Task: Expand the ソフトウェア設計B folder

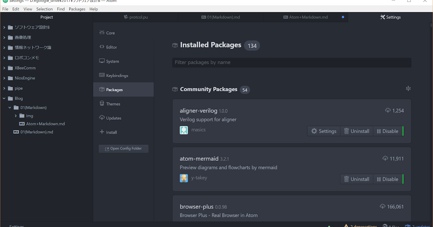Action: pyautogui.click(x=4, y=27)
